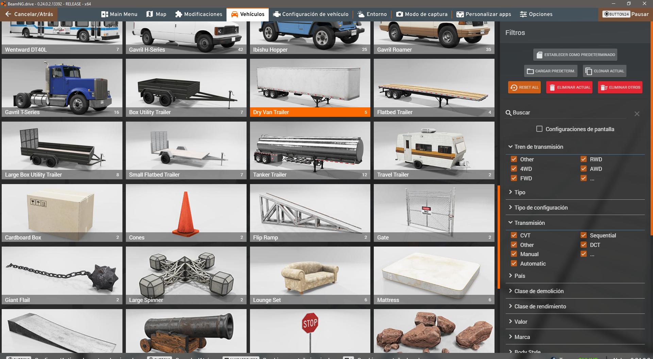Click Eliminar actual button
653x359 pixels.
point(569,87)
